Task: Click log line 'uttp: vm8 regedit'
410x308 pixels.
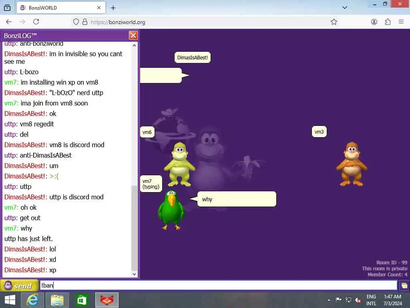Action: click(x=29, y=124)
